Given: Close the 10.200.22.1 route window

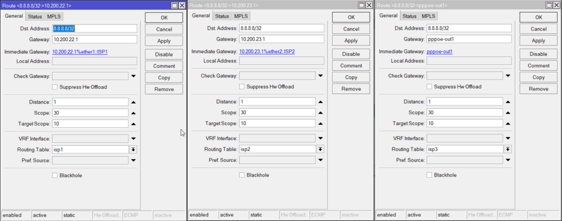Looking at the screenshot, I should (182, 5).
